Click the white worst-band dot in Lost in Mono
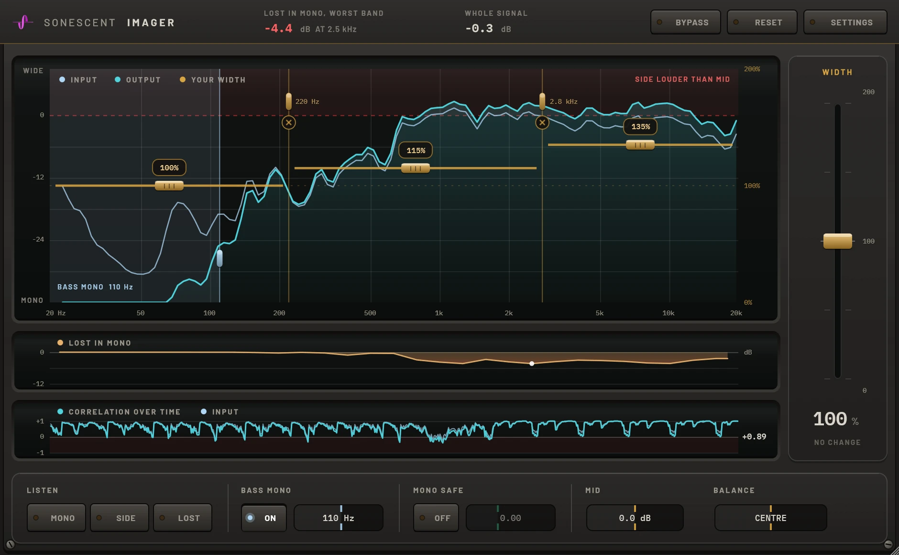The width and height of the screenshot is (899, 555). pyautogui.click(x=532, y=364)
